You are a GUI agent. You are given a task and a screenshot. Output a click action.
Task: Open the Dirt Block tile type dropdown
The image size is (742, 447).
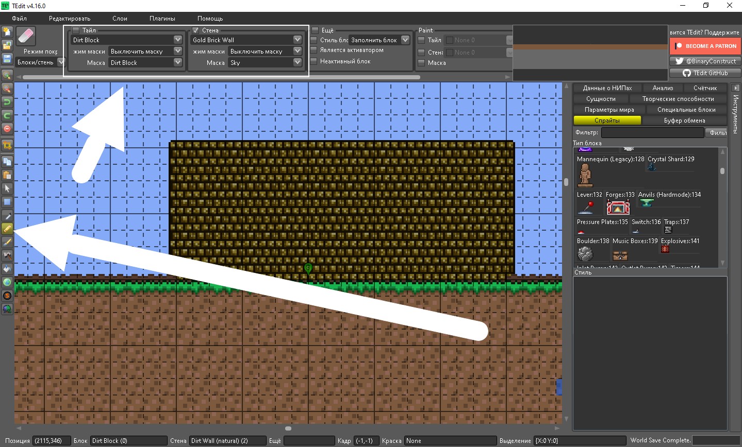(x=127, y=40)
